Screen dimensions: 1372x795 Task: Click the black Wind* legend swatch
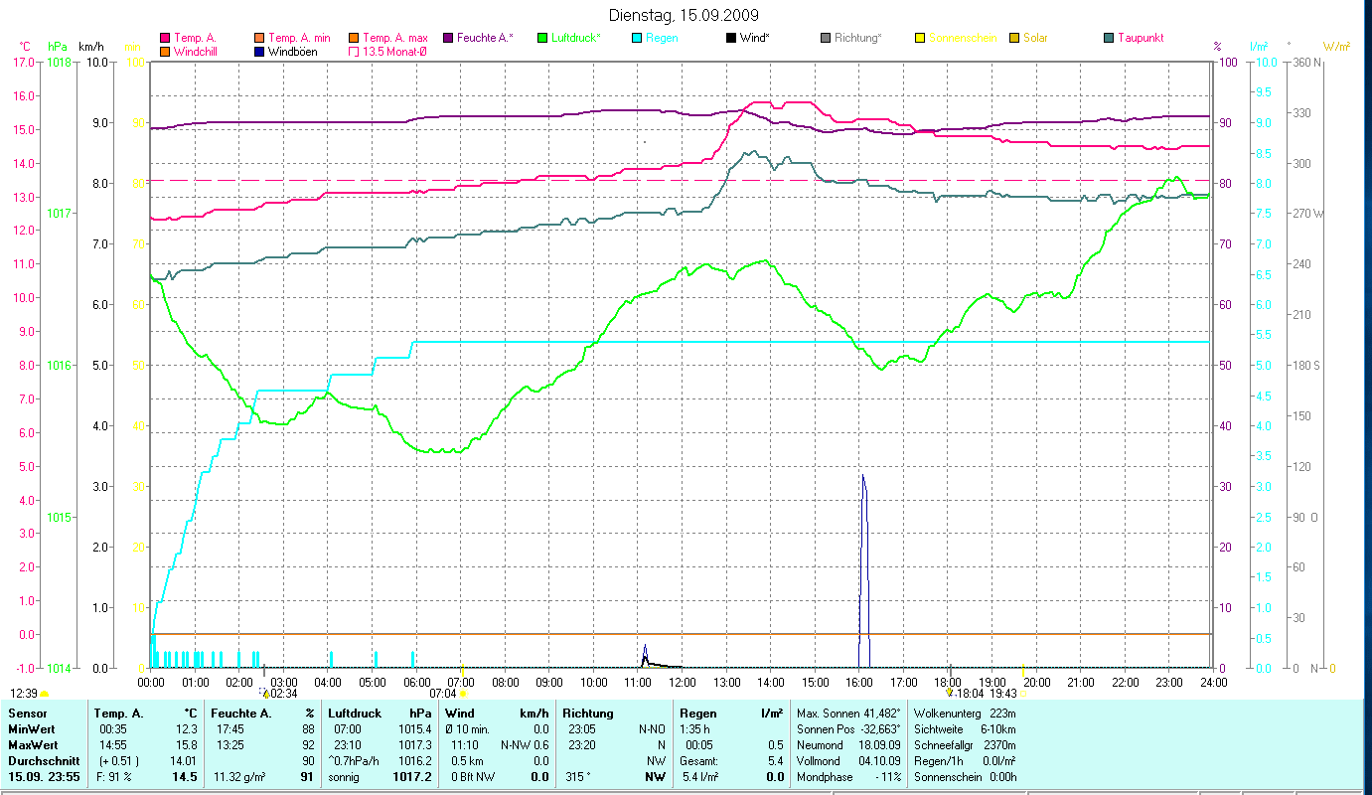click(731, 38)
